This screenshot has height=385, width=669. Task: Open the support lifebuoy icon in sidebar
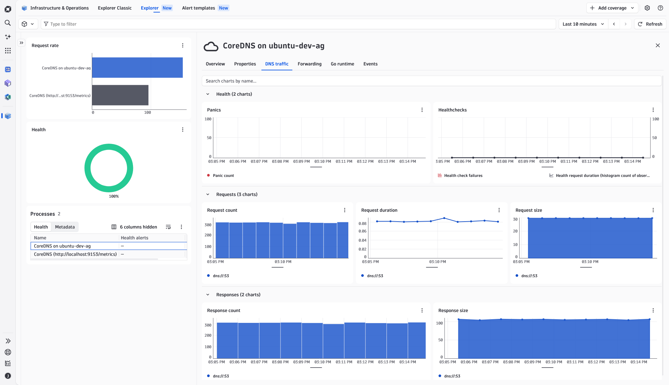coord(8,352)
